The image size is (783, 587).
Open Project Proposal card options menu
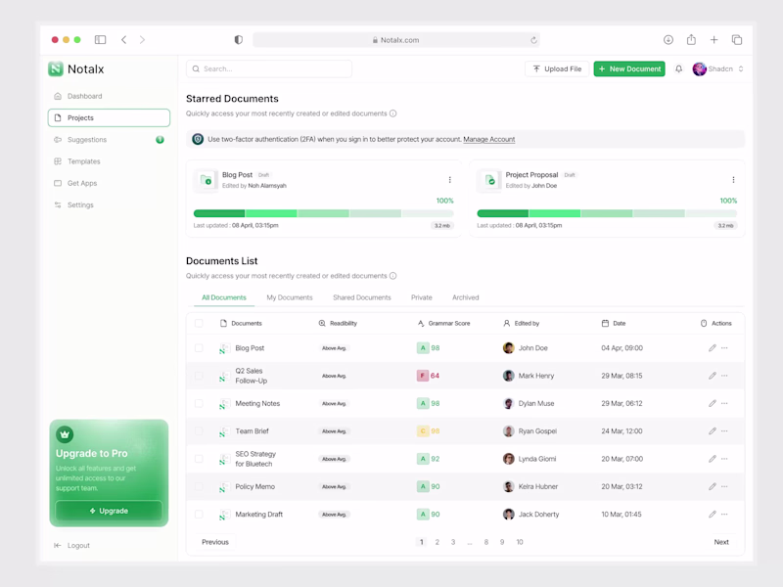point(733,180)
